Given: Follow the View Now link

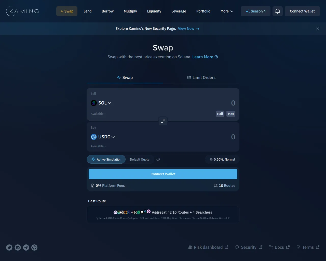Looking at the screenshot, I should coord(189,29).
